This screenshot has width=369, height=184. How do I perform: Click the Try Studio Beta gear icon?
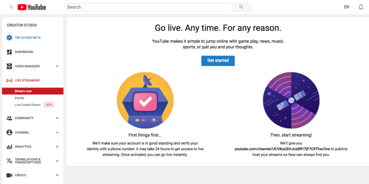[x=9, y=38]
